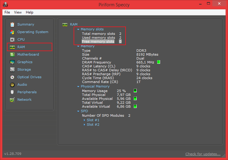This screenshot has width=228, height=160.
Task: Open the Operating System section
Action: click(33, 32)
